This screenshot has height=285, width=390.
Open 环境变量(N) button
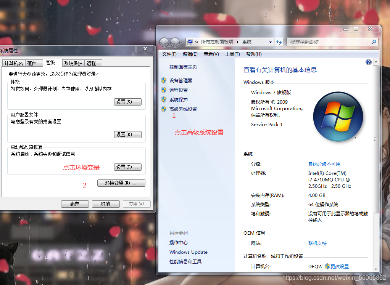pyautogui.click(x=121, y=183)
